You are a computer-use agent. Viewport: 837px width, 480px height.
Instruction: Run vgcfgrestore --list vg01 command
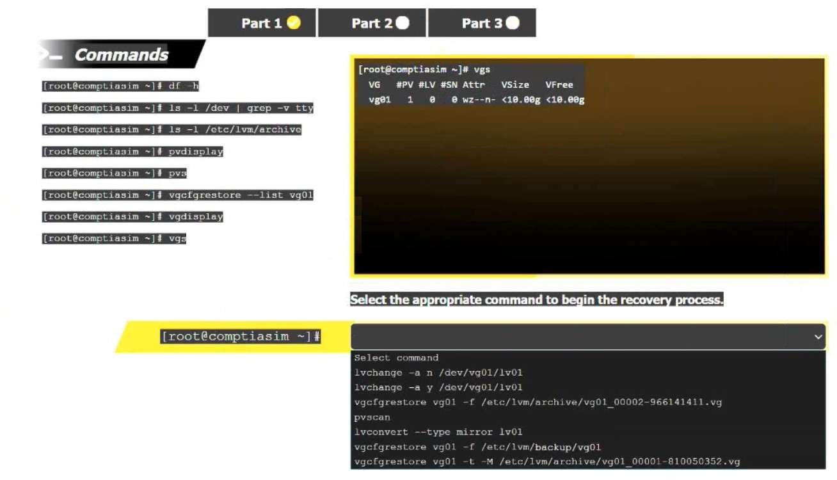[178, 195]
